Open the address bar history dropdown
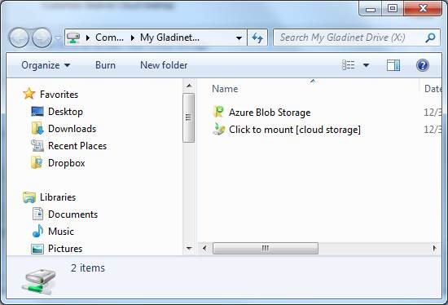448x305 pixels. [x=239, y=38]
